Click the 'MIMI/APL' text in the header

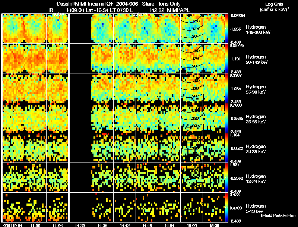click(178, 10)
